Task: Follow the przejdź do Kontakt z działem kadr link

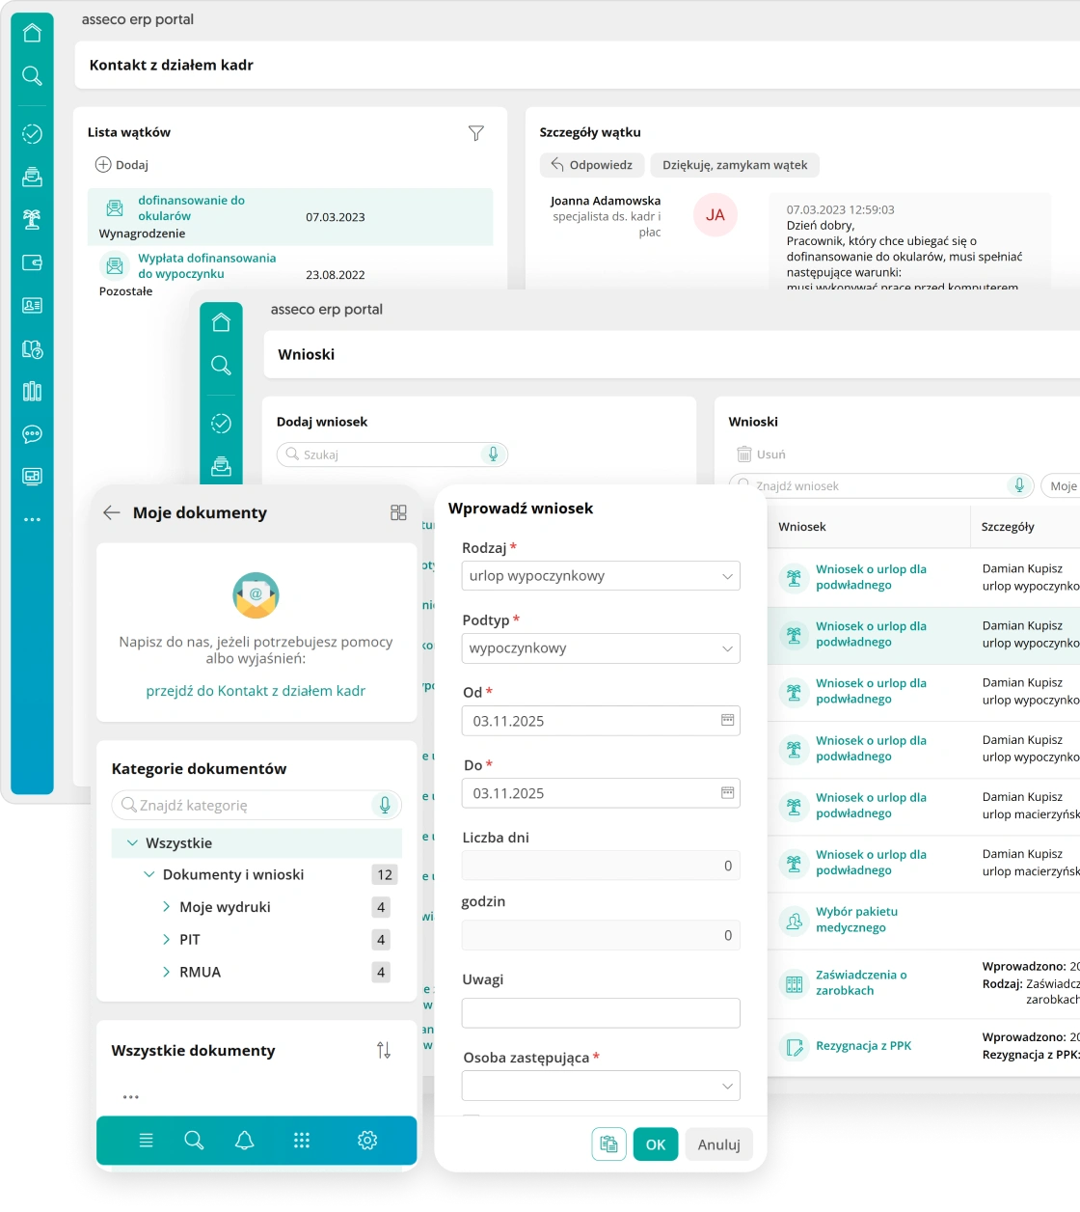Action: tap(256, 691)
